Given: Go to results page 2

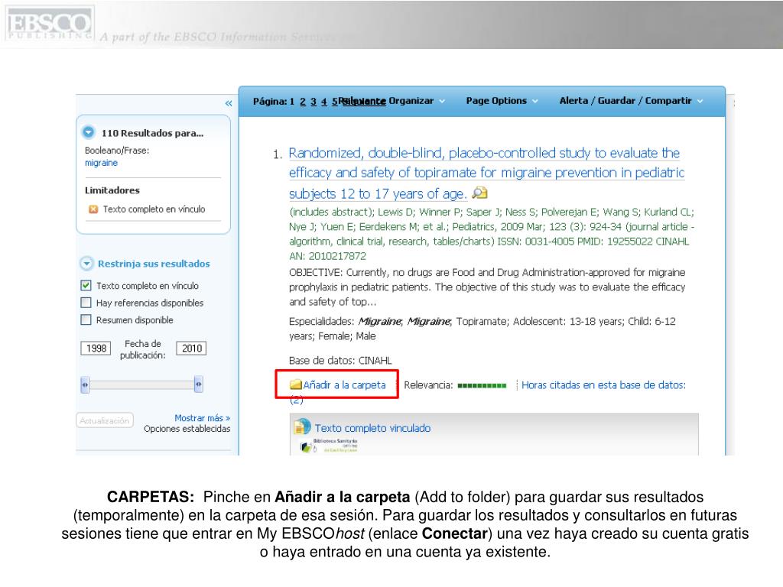Looking at the screenshot, I should [303, 102].
